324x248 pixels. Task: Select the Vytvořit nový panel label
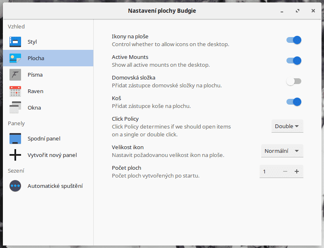pyautogui.click(x=52, y=155)
